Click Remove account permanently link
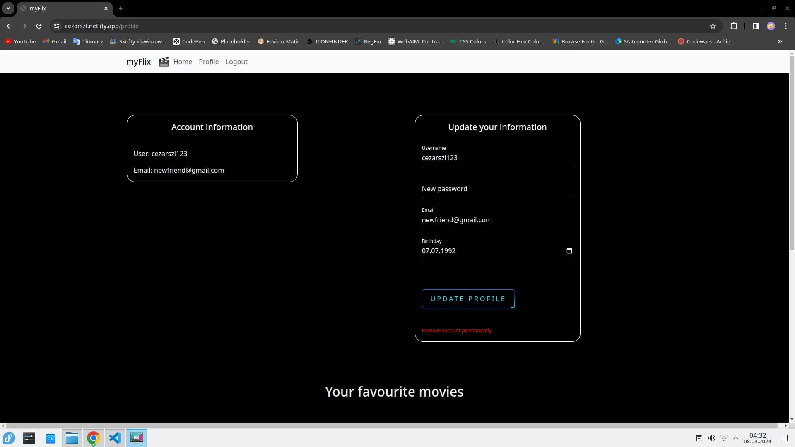The width and height of the screenshot is (795, 447). (456, 330)
